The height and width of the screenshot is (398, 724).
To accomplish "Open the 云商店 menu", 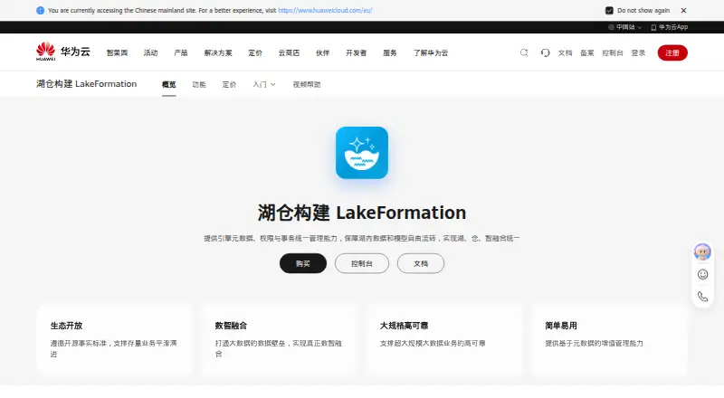I will point(289,52).
